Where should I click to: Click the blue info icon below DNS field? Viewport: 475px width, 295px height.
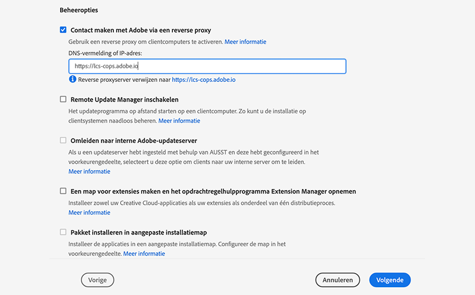(72, 80)
